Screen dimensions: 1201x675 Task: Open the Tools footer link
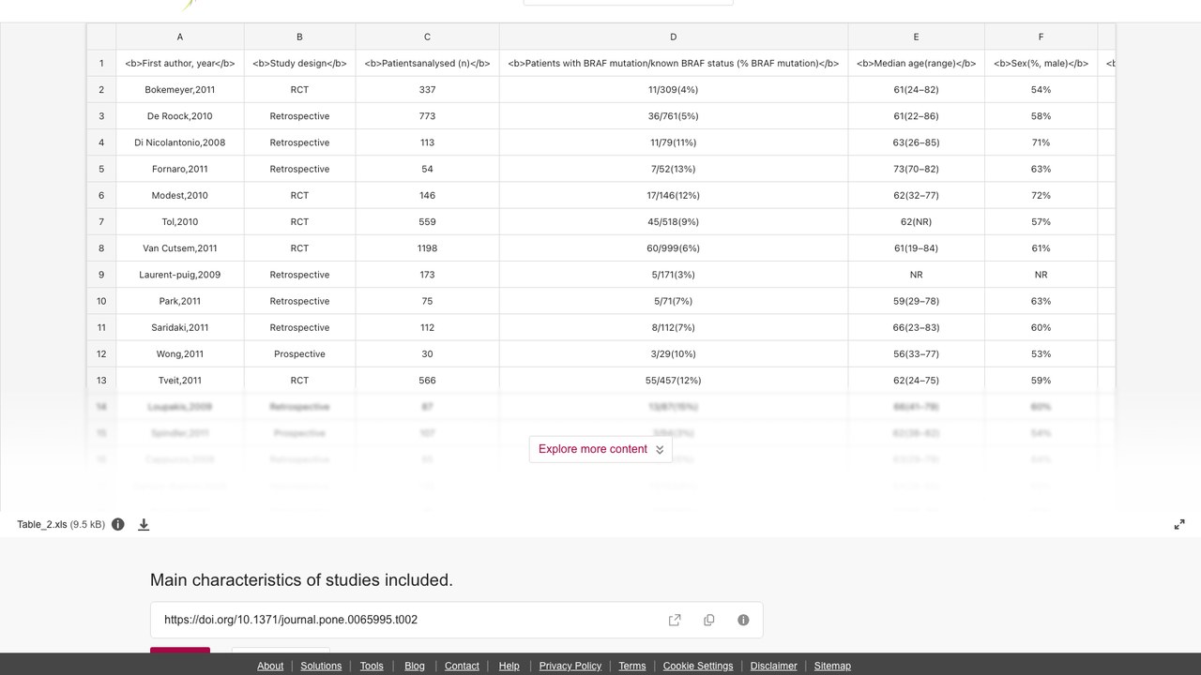click(372, 666)
